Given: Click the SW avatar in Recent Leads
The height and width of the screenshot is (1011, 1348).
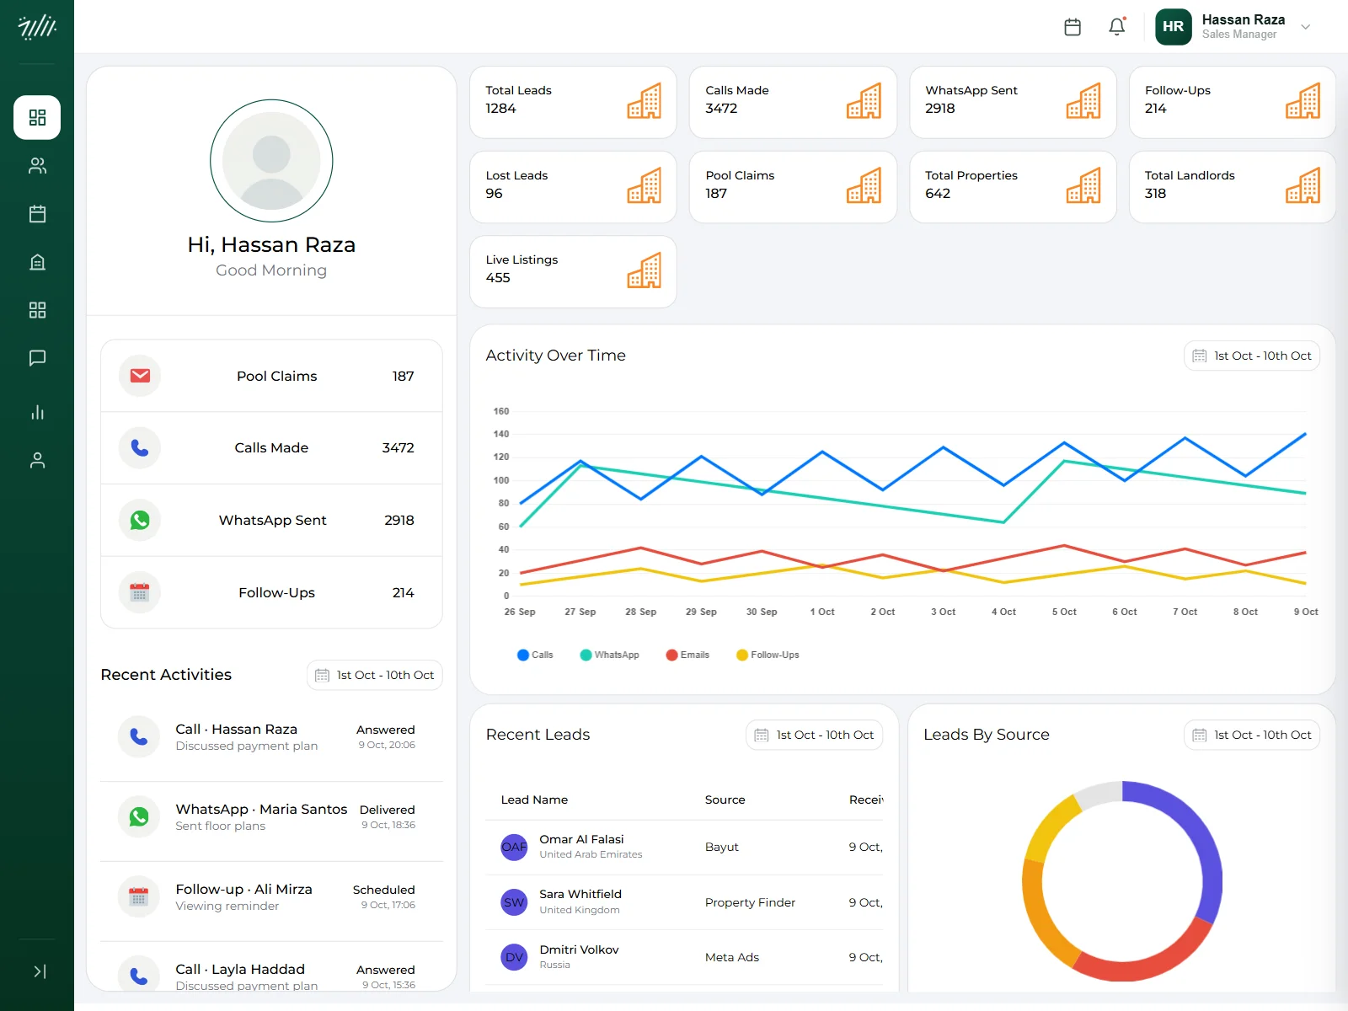Looking at the screenshot, I should click(x=514, y=902).
